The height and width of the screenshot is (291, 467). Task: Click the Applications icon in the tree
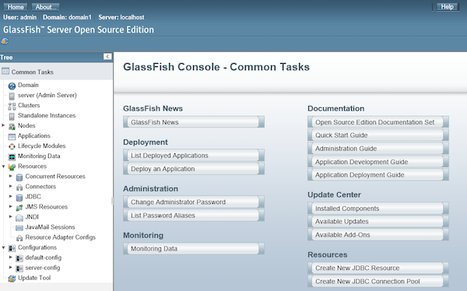coord(12,137)
